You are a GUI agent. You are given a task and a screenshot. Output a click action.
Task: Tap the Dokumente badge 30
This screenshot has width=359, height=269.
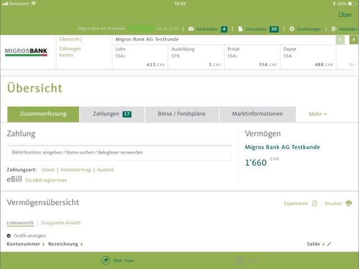pos(274,29)
